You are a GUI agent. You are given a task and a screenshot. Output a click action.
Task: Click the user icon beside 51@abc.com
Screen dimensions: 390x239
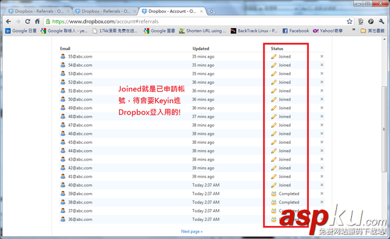coord(63,91)
